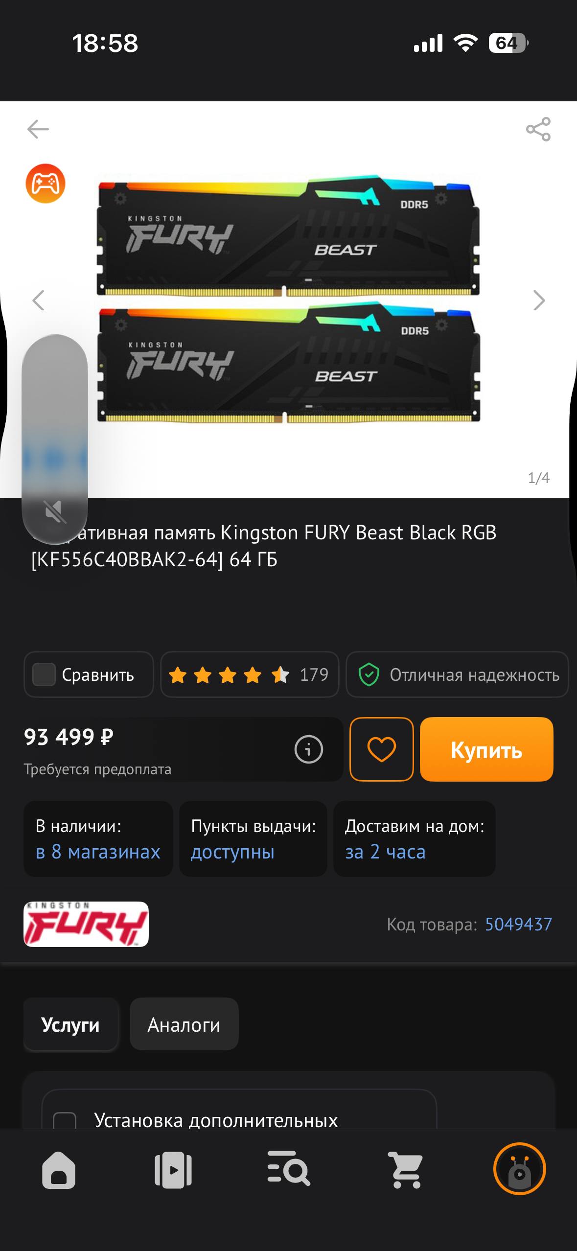Open catalog search icon in bottom bar
Viewport: 577px width, 1251px height.
(289, 1169)
